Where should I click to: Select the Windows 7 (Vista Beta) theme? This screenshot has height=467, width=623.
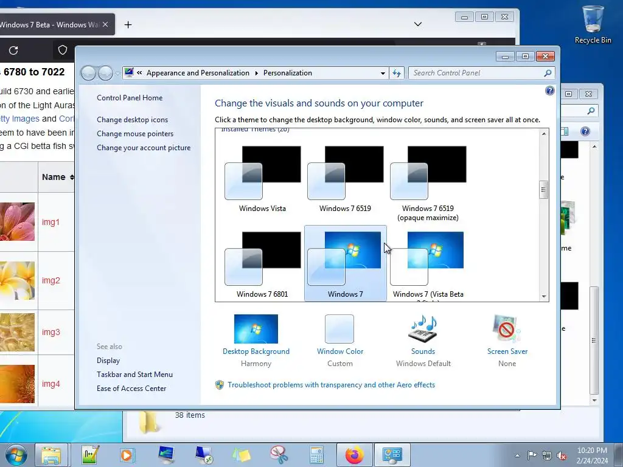428,264
